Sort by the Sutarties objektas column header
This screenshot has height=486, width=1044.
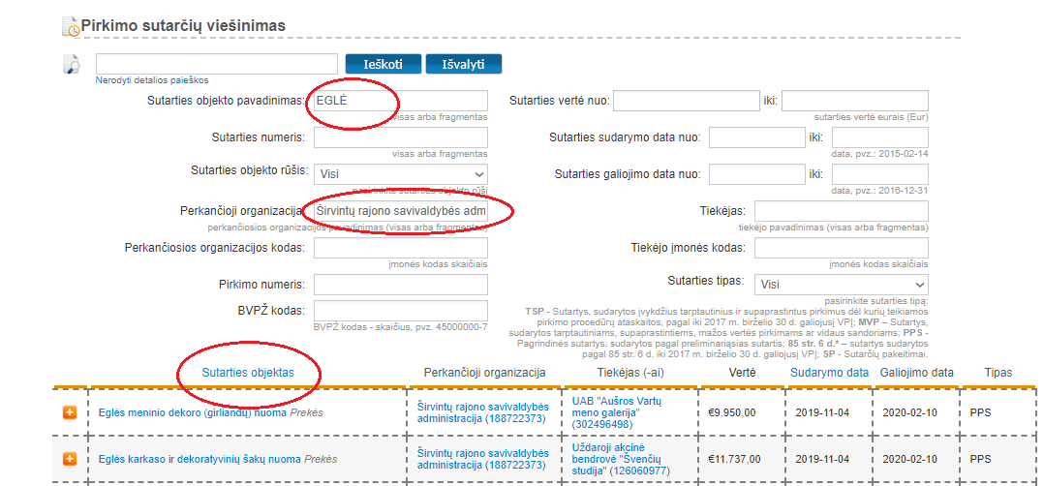pos(248,373)
